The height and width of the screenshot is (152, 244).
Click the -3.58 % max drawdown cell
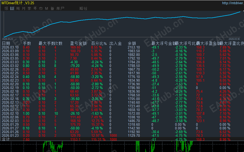point(181,121)
